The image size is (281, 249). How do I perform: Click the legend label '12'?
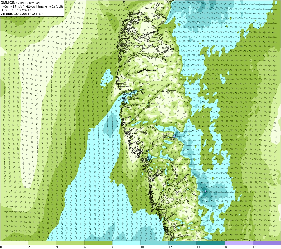click(170, 247)
